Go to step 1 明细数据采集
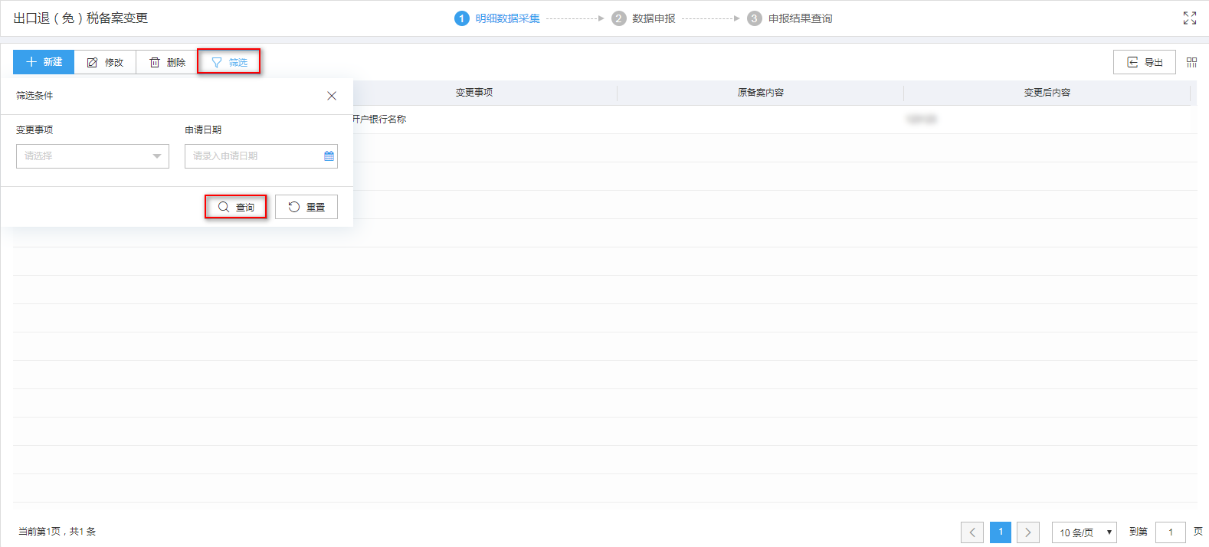 497,18
